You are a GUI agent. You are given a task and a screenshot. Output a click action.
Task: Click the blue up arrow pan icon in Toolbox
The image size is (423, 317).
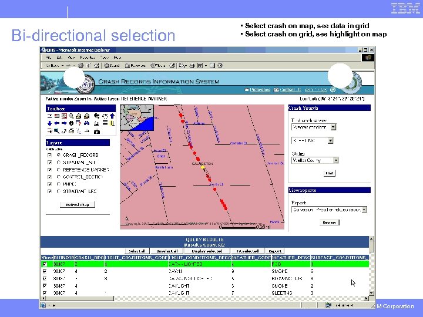pos(112,116)
